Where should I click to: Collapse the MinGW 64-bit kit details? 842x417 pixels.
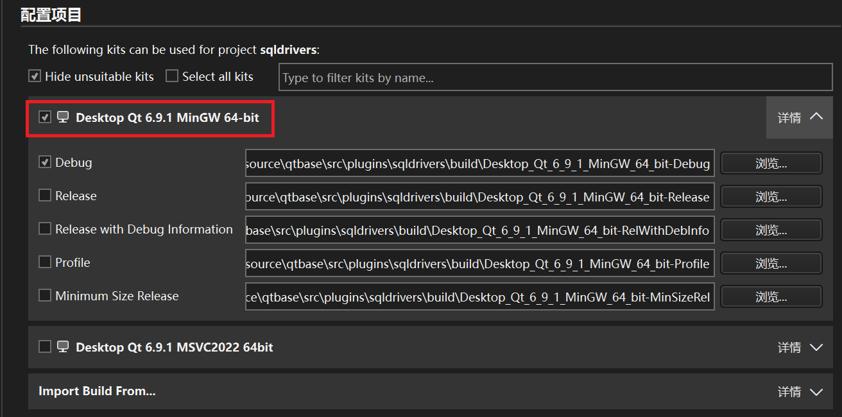[x=800, y=117]
